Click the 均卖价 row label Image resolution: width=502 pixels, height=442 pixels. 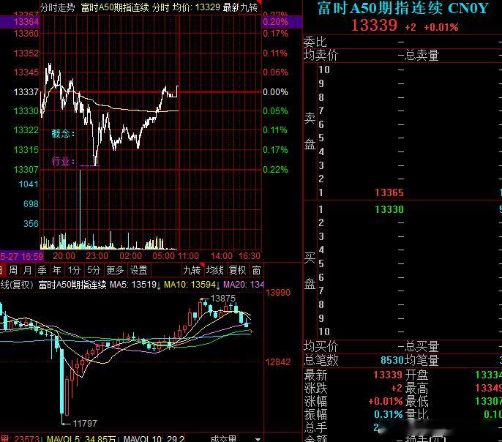[x=321, y=56]
